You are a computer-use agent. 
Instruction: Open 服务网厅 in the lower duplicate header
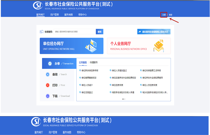click(x=39, y=132)
